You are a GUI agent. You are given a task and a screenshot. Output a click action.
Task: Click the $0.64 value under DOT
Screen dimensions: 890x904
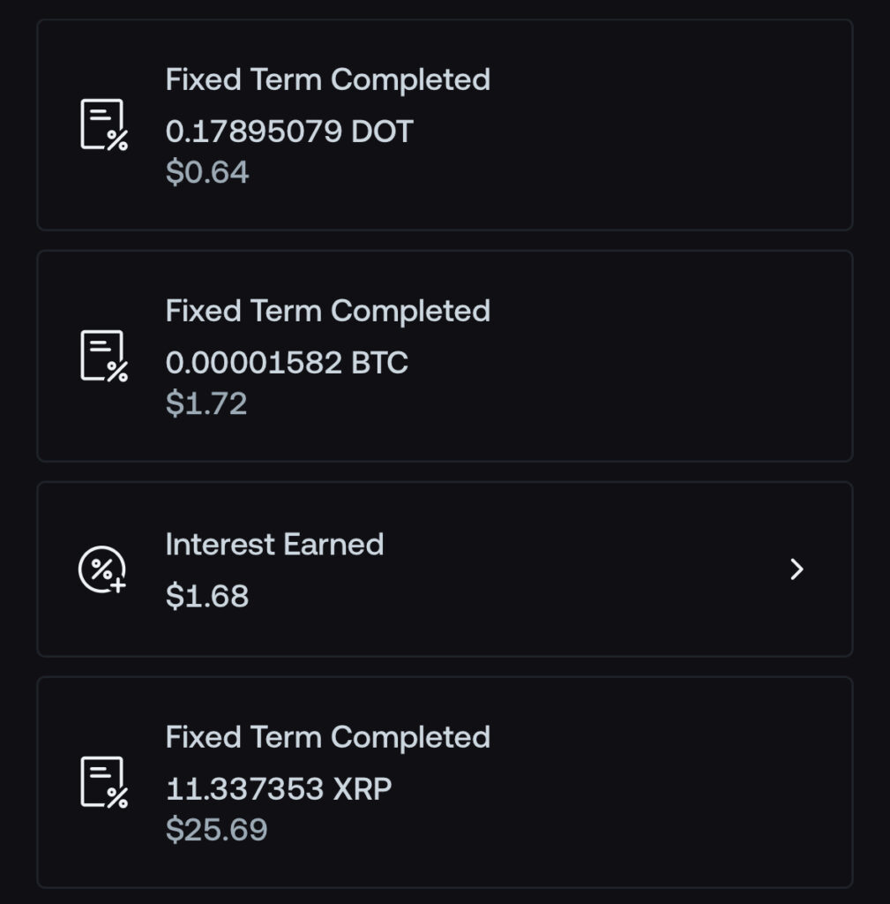[x=207, y=172]
